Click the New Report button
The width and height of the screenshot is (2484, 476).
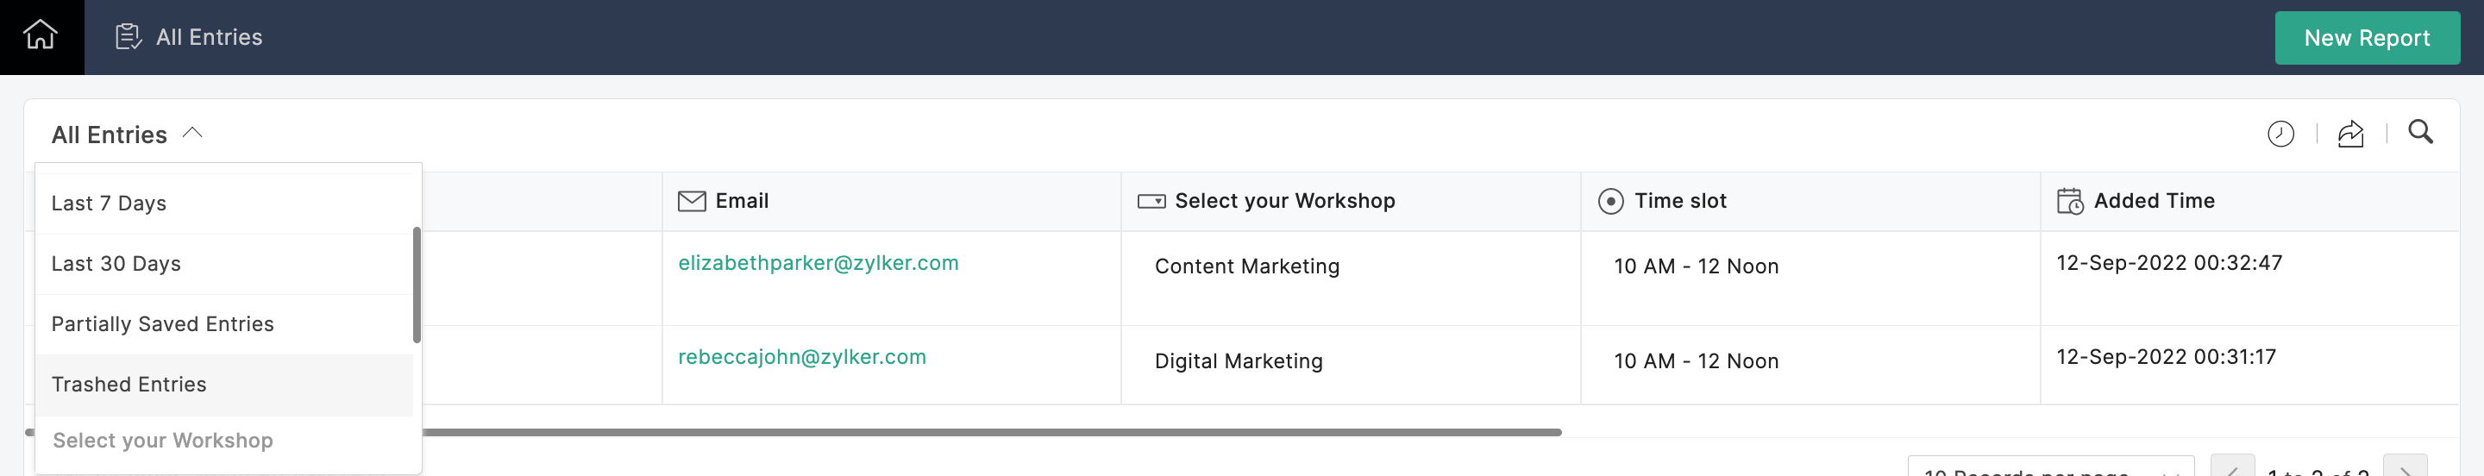tap(2367, 38)
